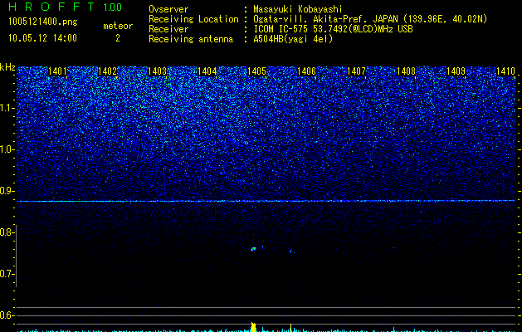
Task: Click the 1403 time marker
Action: tap(157, 71)
